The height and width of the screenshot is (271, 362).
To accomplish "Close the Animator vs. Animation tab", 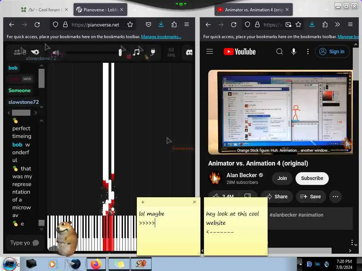I will click(x=287, y=10).
